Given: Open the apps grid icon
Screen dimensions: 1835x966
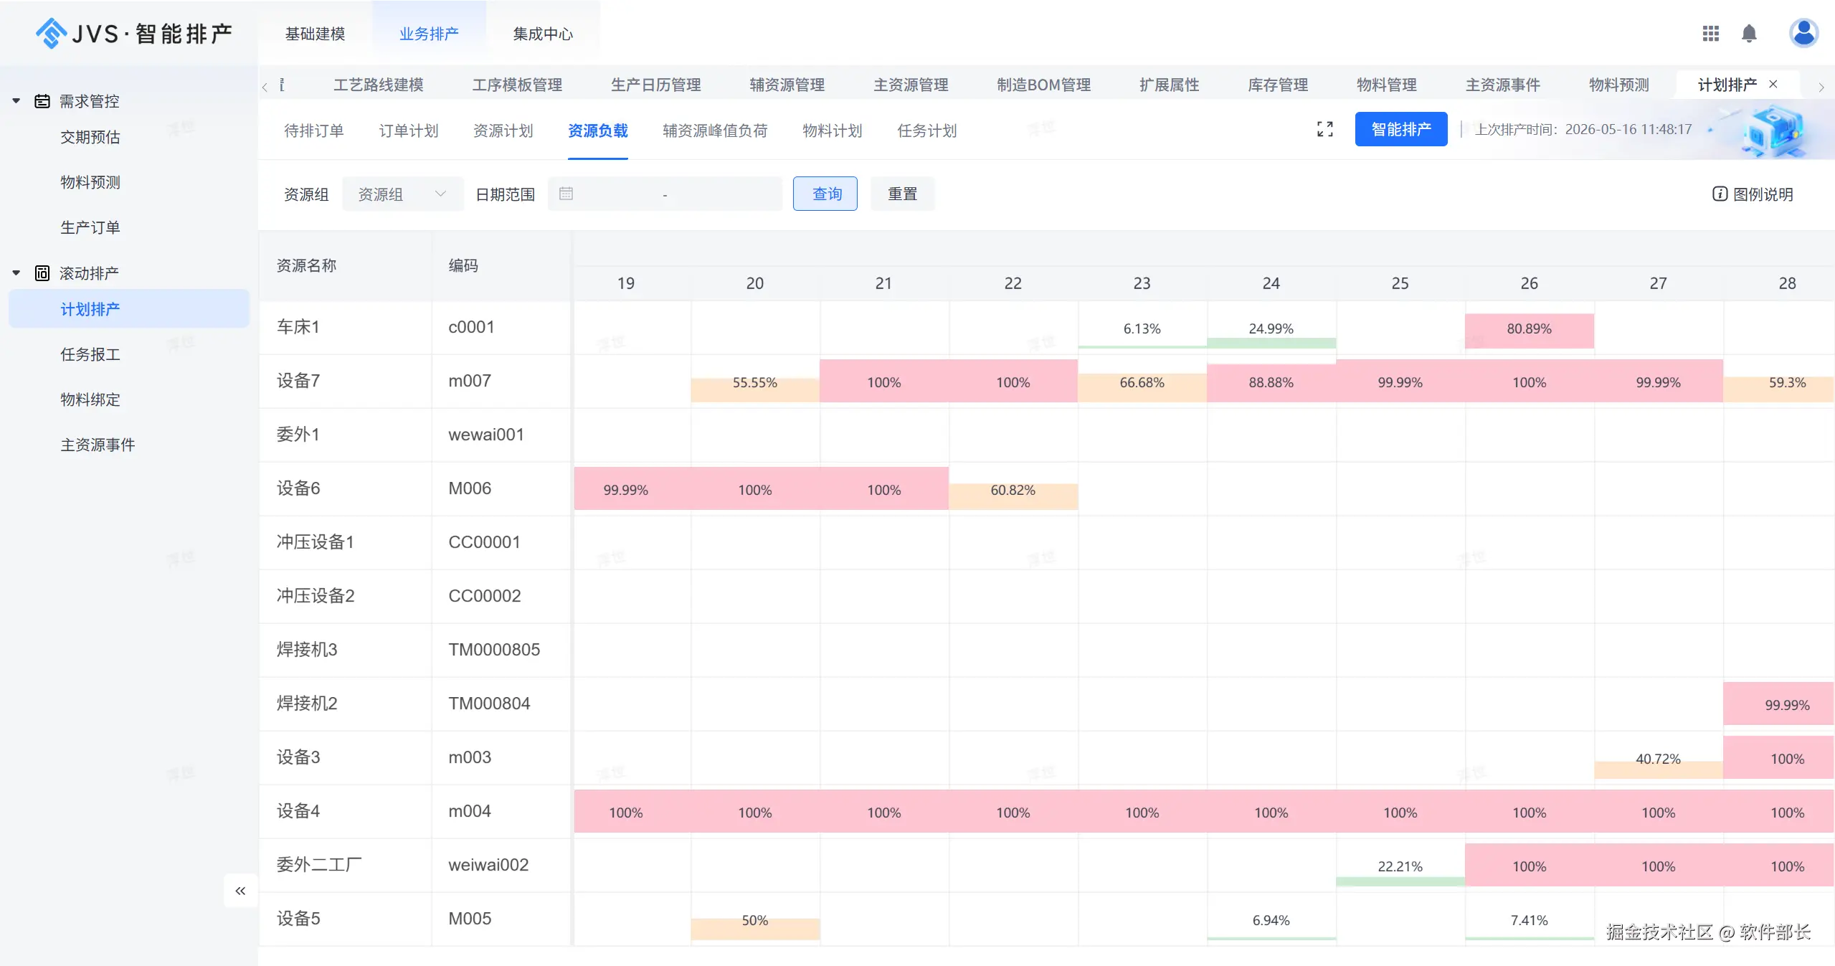Looking at the screenshot, I should [1710, 34].
